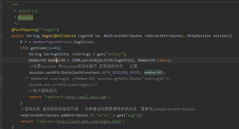Screen dimensions: 239x129
Task: Collapse the login method via its gutter marker
Action: point(1,36)
